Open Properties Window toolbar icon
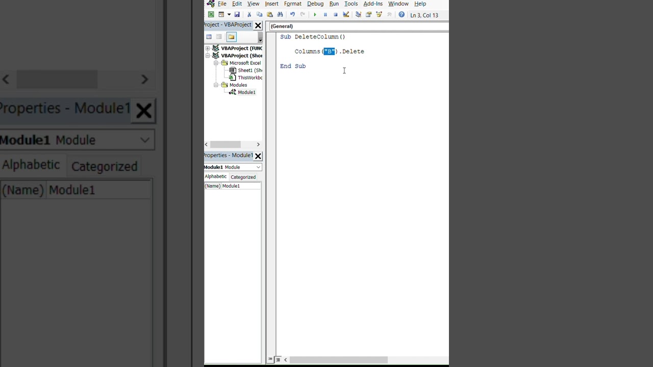The height and width of the screenshot is (367, 653). 368,15
